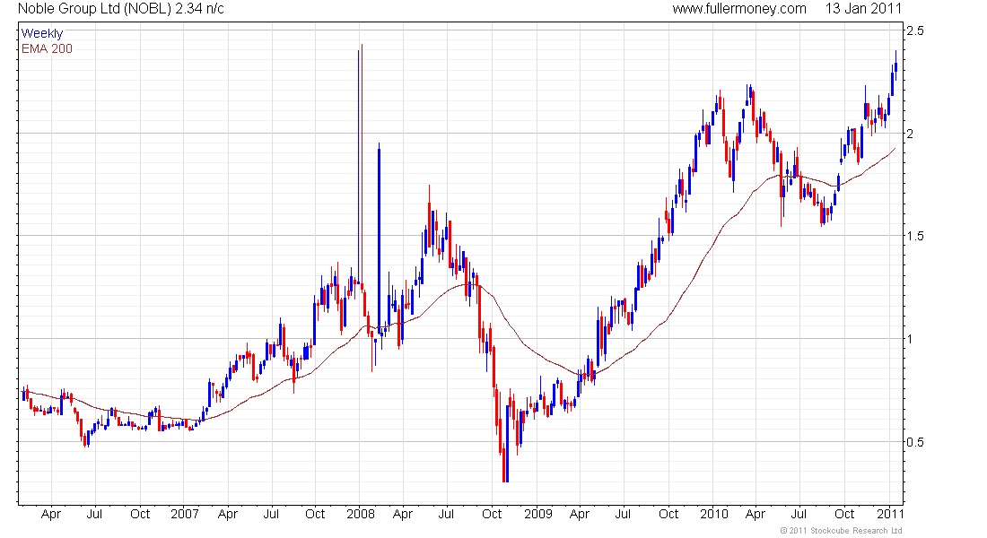Click the 'EMA 200' legend label
The image size is (987, 538).
[x=48, y=49]
